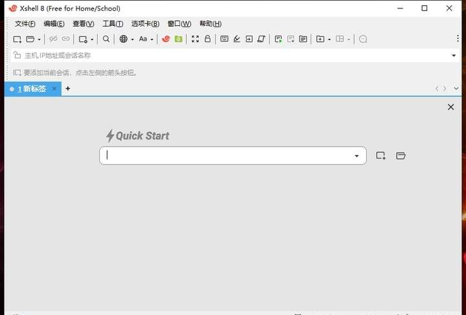
Task: Open the 窗口(W) menu
Action: click(x=179, y=23)
